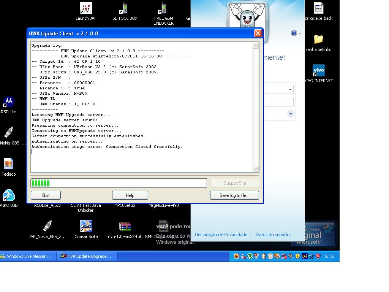
Task: Click the volume speaker tray icon
Action: (x=291, y=256)
